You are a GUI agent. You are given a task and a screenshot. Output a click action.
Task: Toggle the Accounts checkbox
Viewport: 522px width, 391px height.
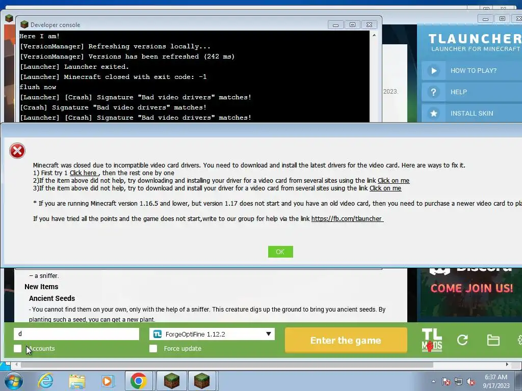pyautogui.click(x=18, y=348)
